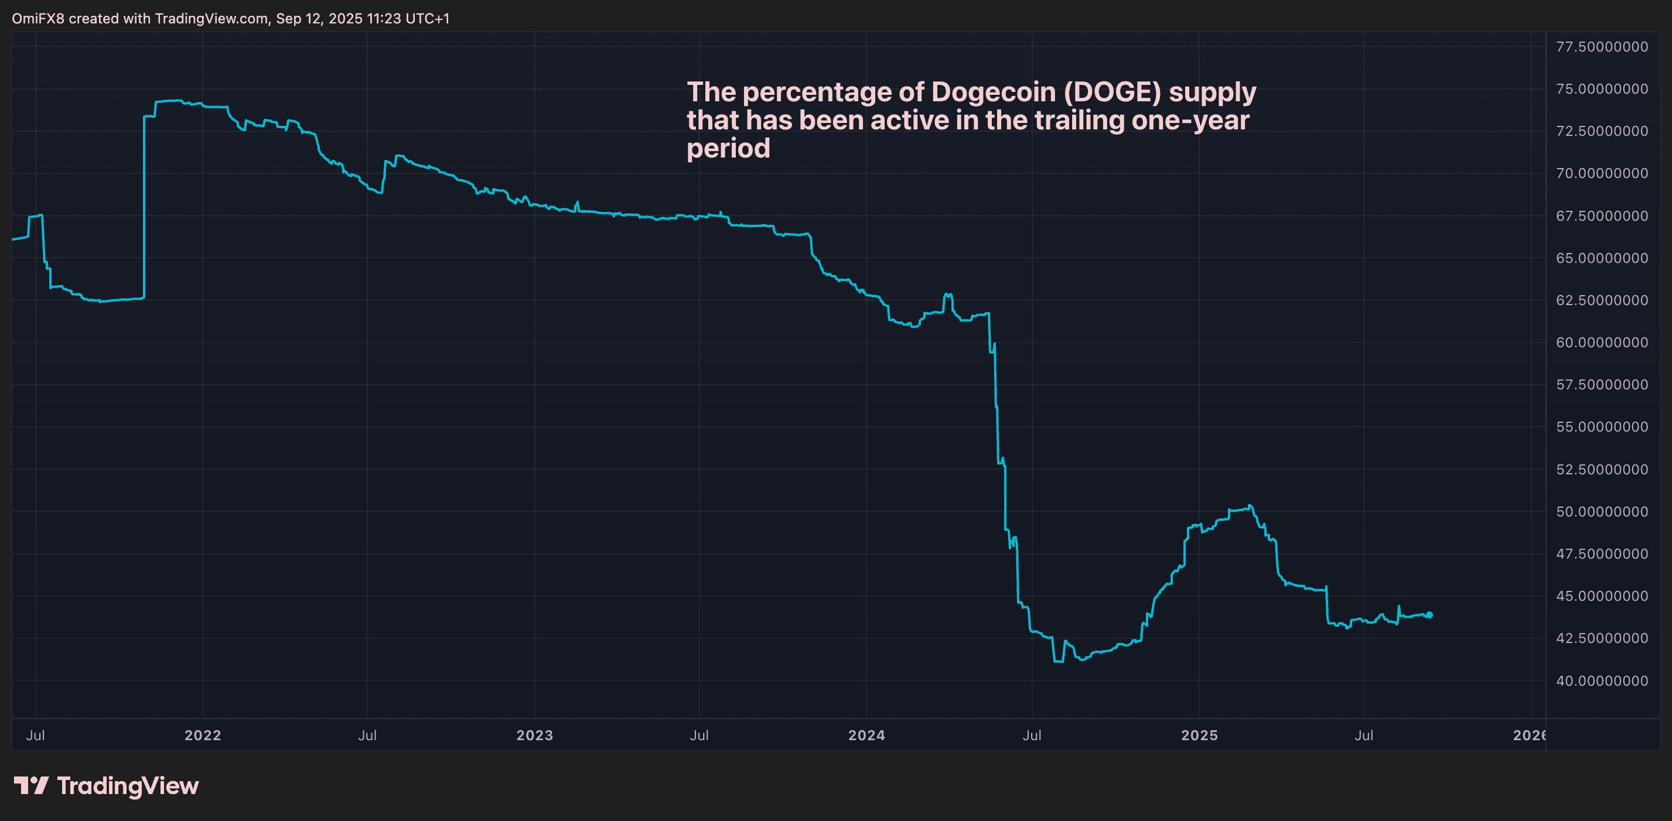Click the 65.00000000 price axis label
Image resolution: width=1672 pixels, height=821 pixels.
(x=1602, y=258)
